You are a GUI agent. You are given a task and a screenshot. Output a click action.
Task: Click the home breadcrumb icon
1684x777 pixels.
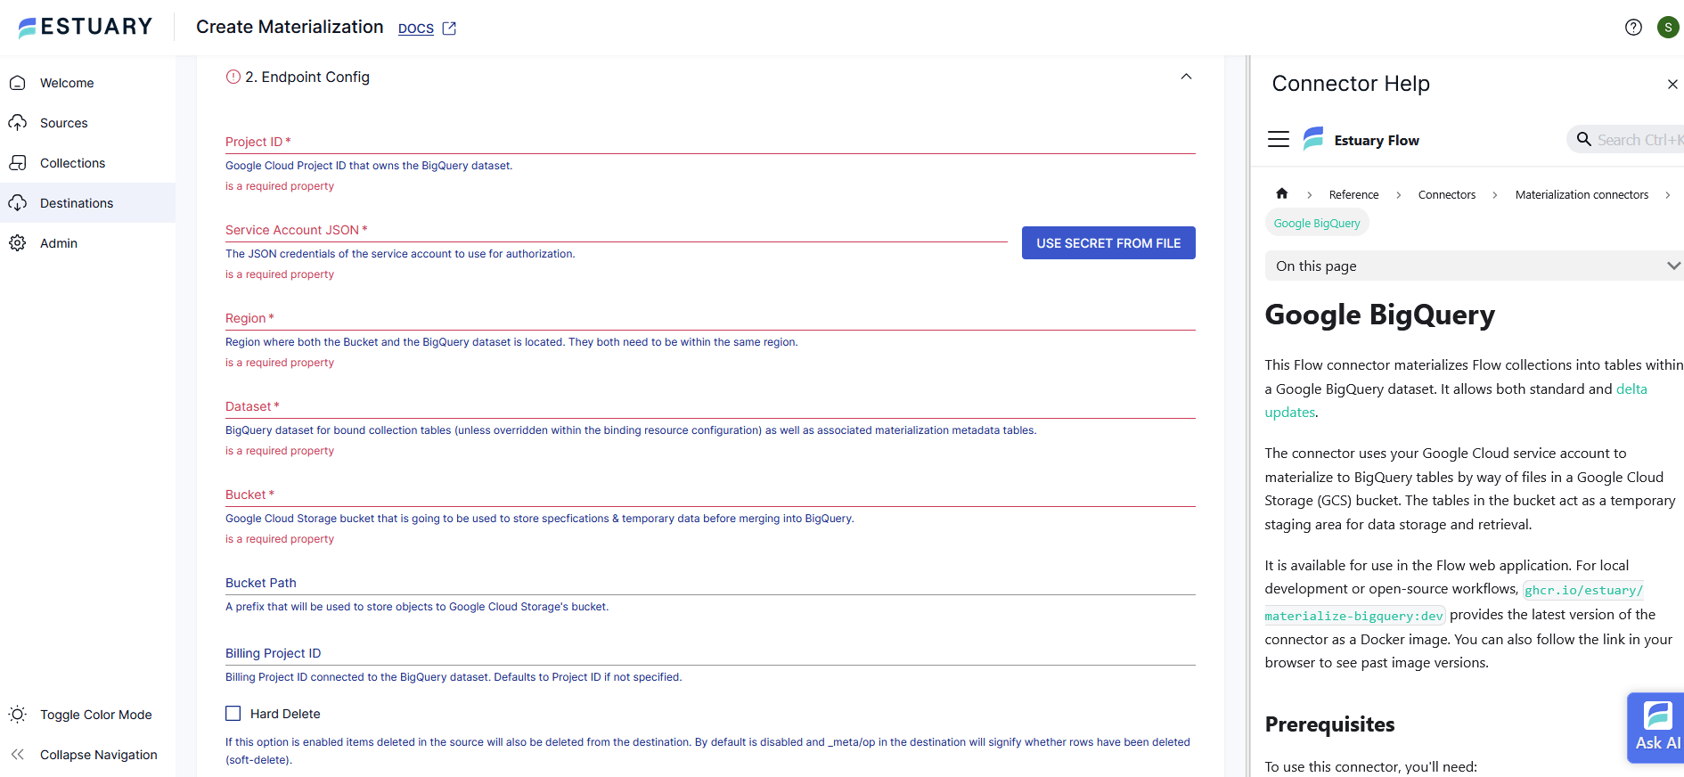click(1282, 193)
